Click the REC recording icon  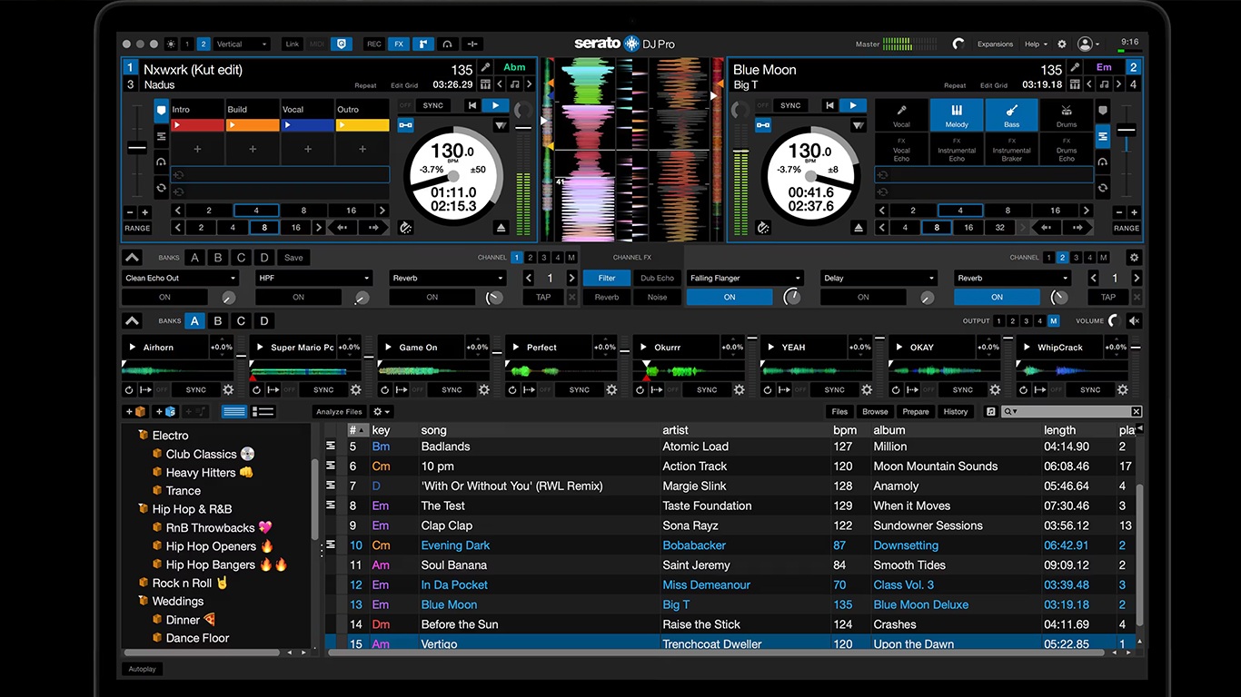pyautogui.click(x=375, y=44)
